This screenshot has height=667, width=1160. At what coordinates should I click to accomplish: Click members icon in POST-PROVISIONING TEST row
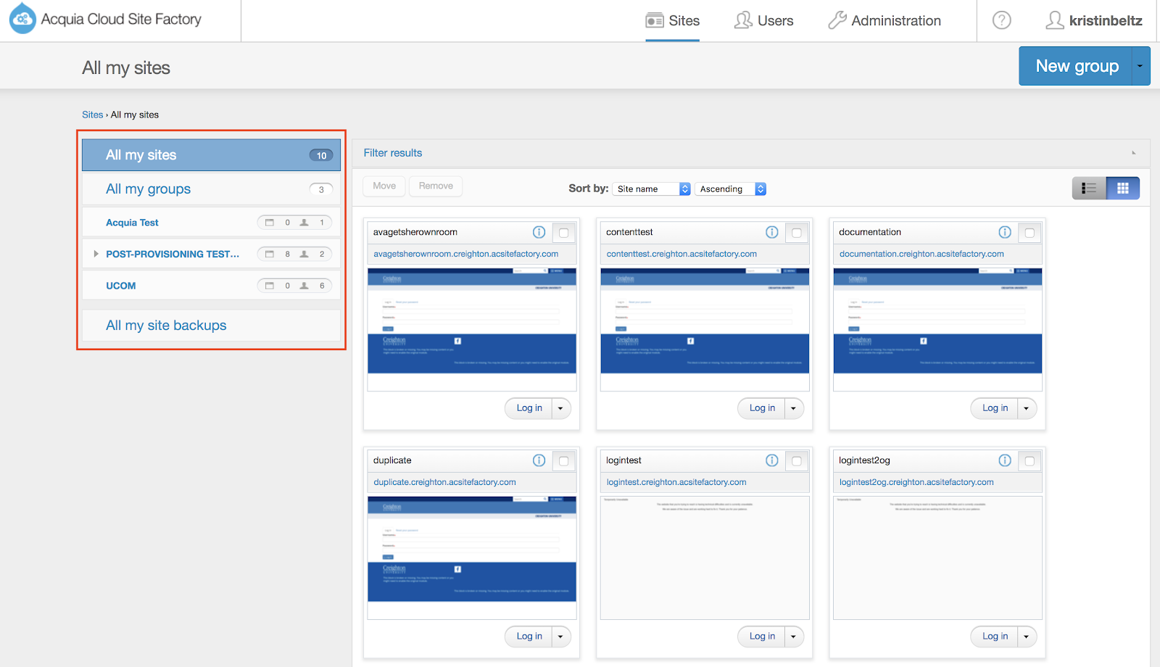click(x=304, y=254)
